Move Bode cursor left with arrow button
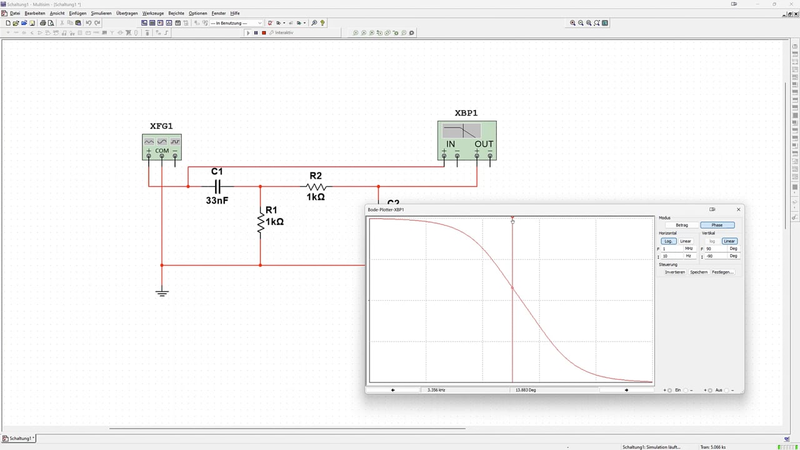The height and width of the screenshot is (450, 800). tap(392, 390)
